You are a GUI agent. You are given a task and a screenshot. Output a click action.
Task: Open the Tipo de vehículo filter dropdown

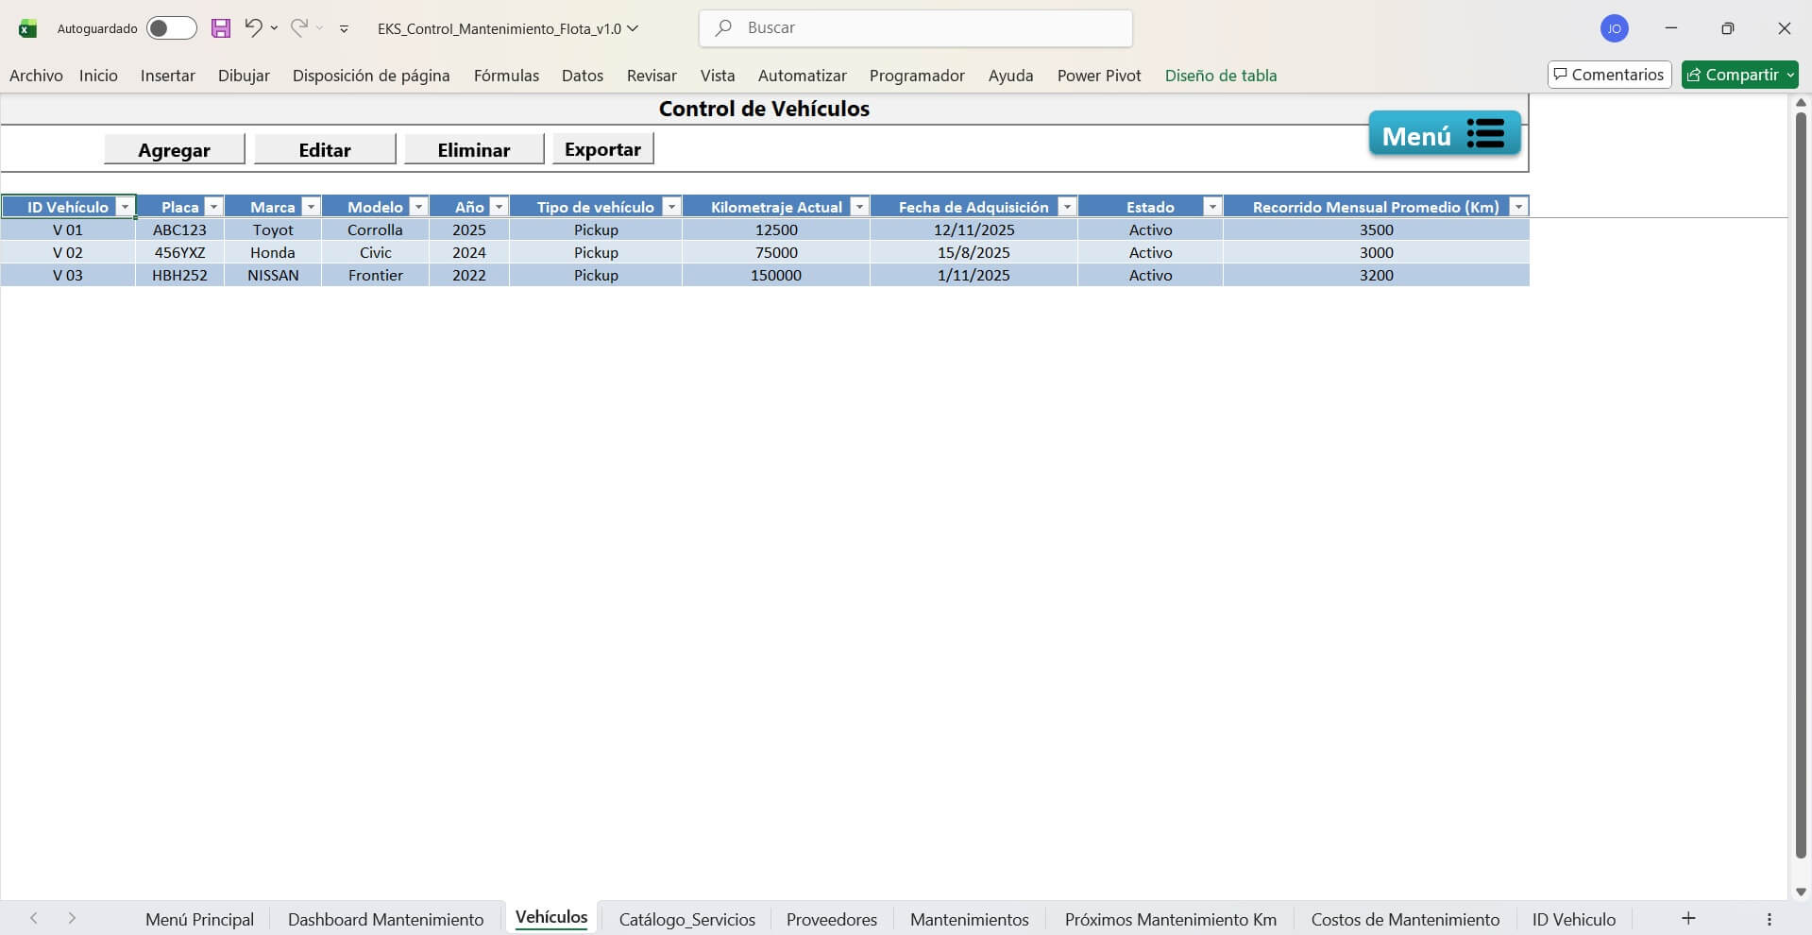(x=671, y=207)
